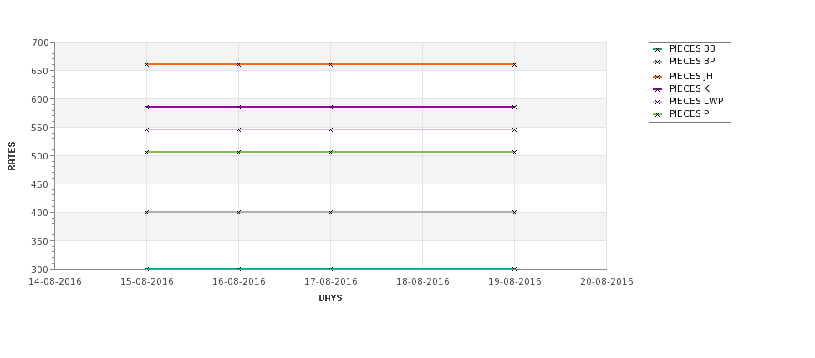The width and height of the screenshot is (815, 358).
Task: Click the DAYS x-axis title
Action: pos(330,299)
